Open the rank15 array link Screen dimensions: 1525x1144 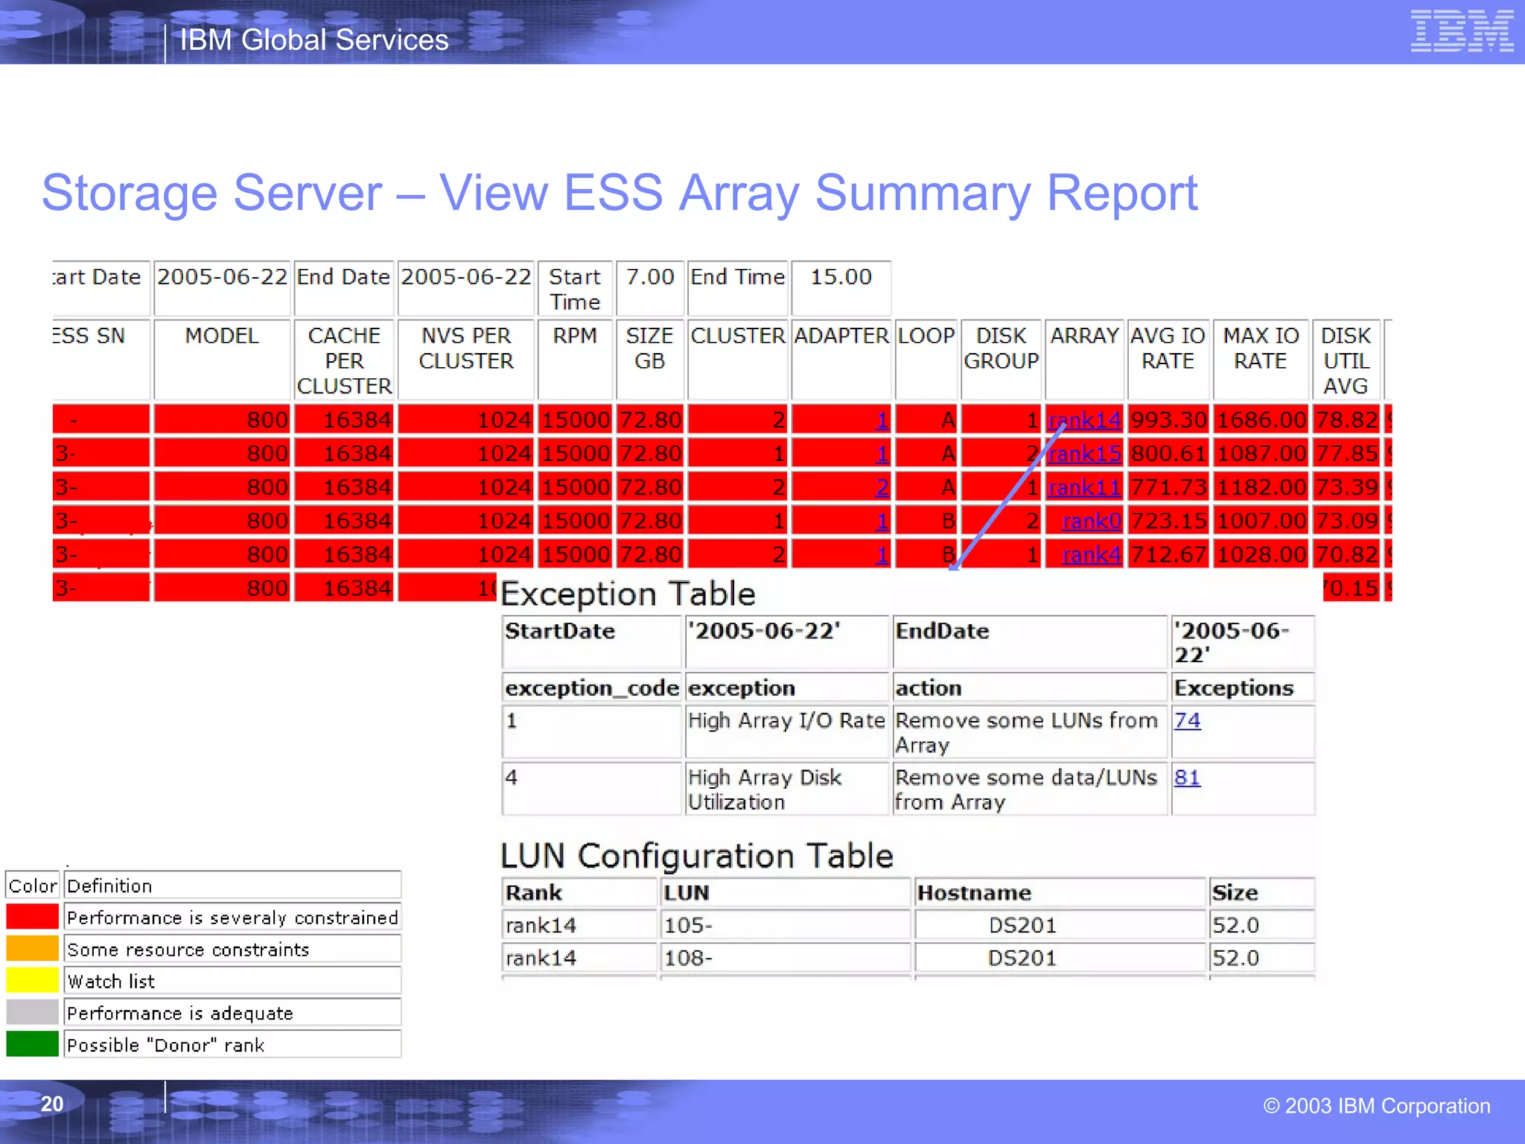[x=1083, y=454]
